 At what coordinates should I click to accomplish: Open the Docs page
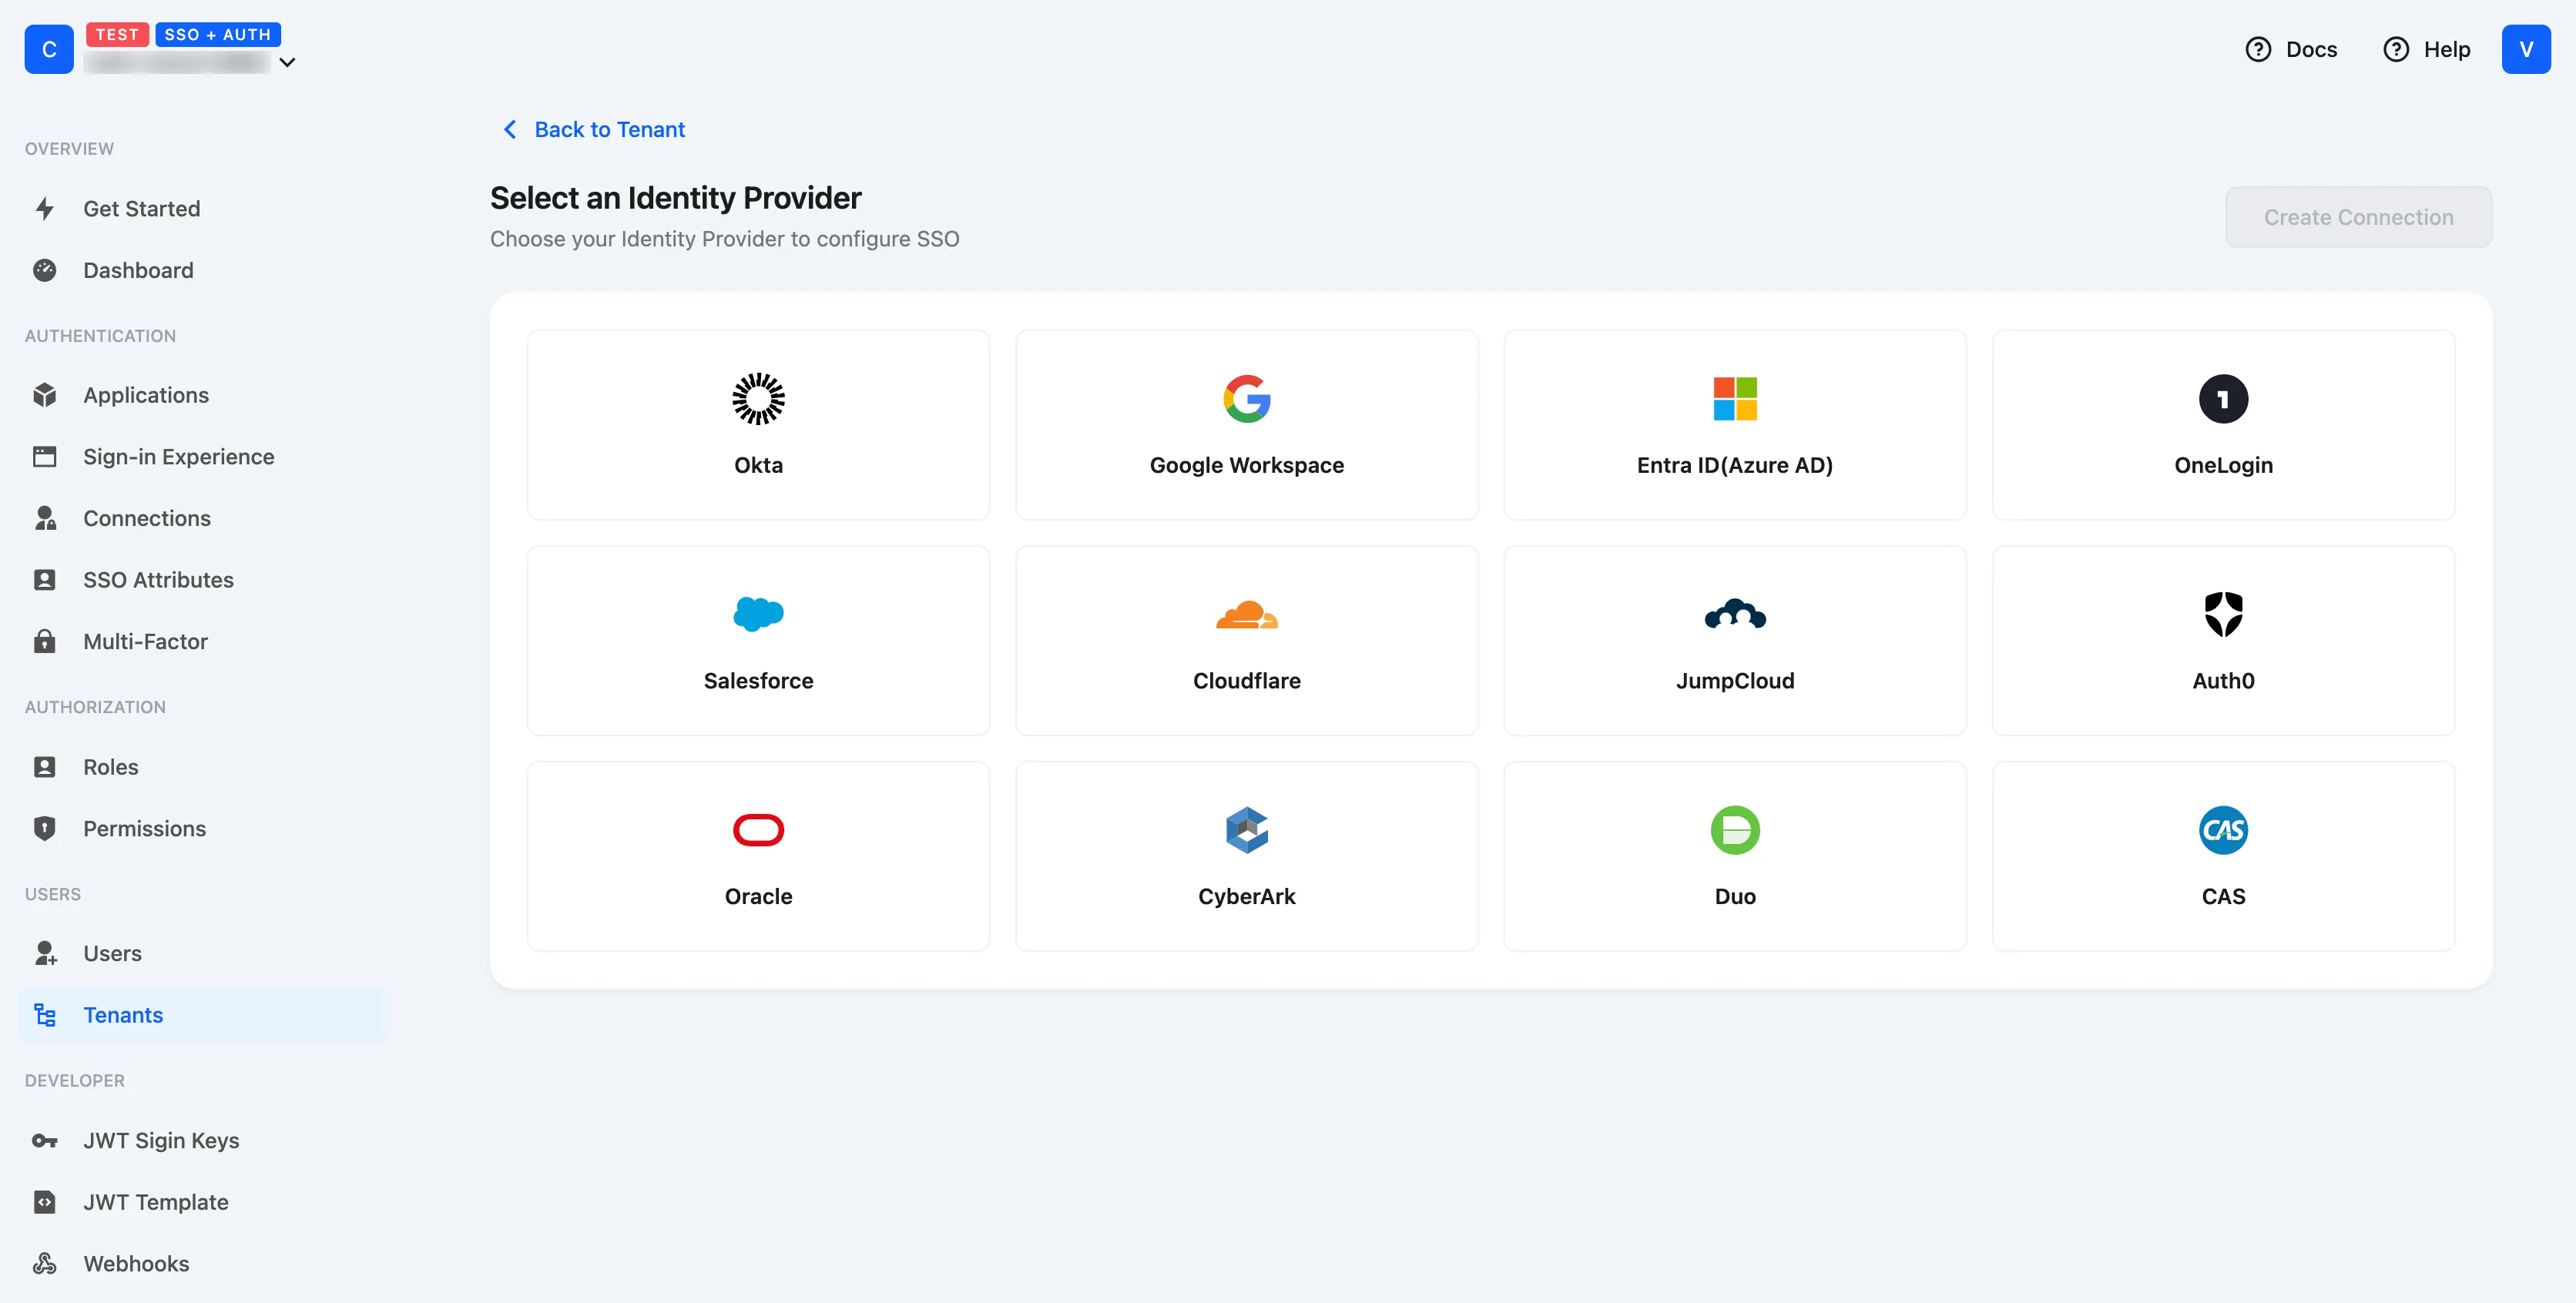2292,48
